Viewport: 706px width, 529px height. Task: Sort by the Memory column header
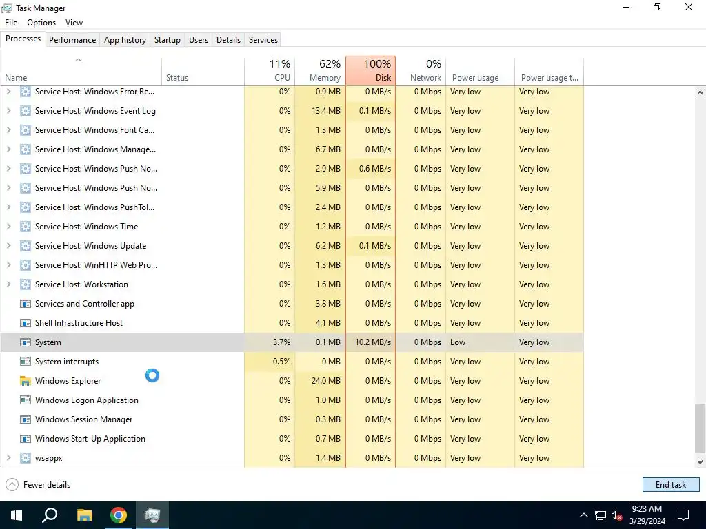click(x=320, y=71)
